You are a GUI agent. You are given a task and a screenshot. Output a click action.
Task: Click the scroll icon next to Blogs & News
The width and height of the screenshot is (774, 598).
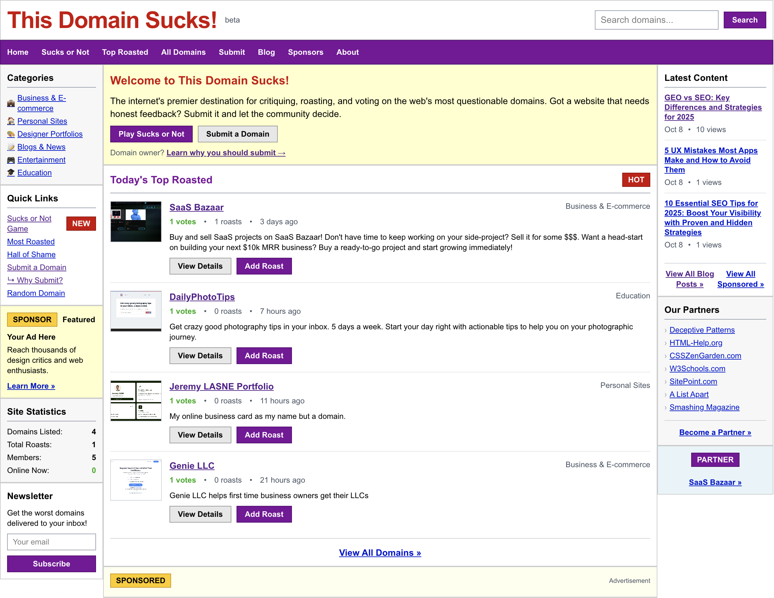[x=12, y=147]
